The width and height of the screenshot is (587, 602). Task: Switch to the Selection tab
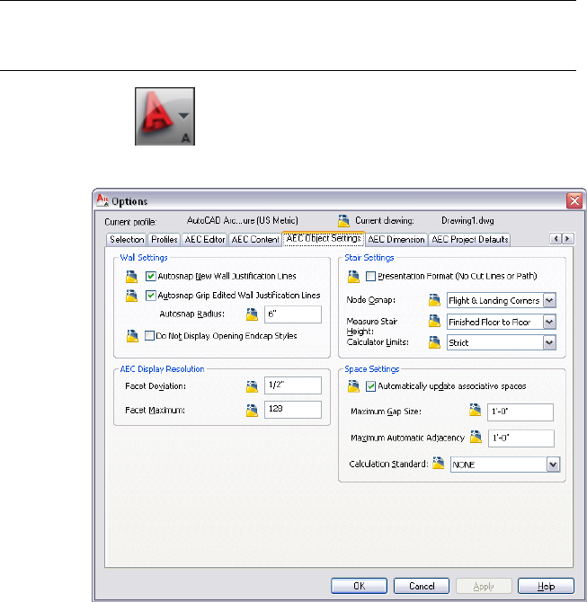127,240
